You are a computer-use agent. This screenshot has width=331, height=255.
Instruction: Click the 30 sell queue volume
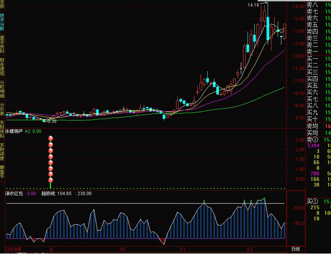point(316,185)
